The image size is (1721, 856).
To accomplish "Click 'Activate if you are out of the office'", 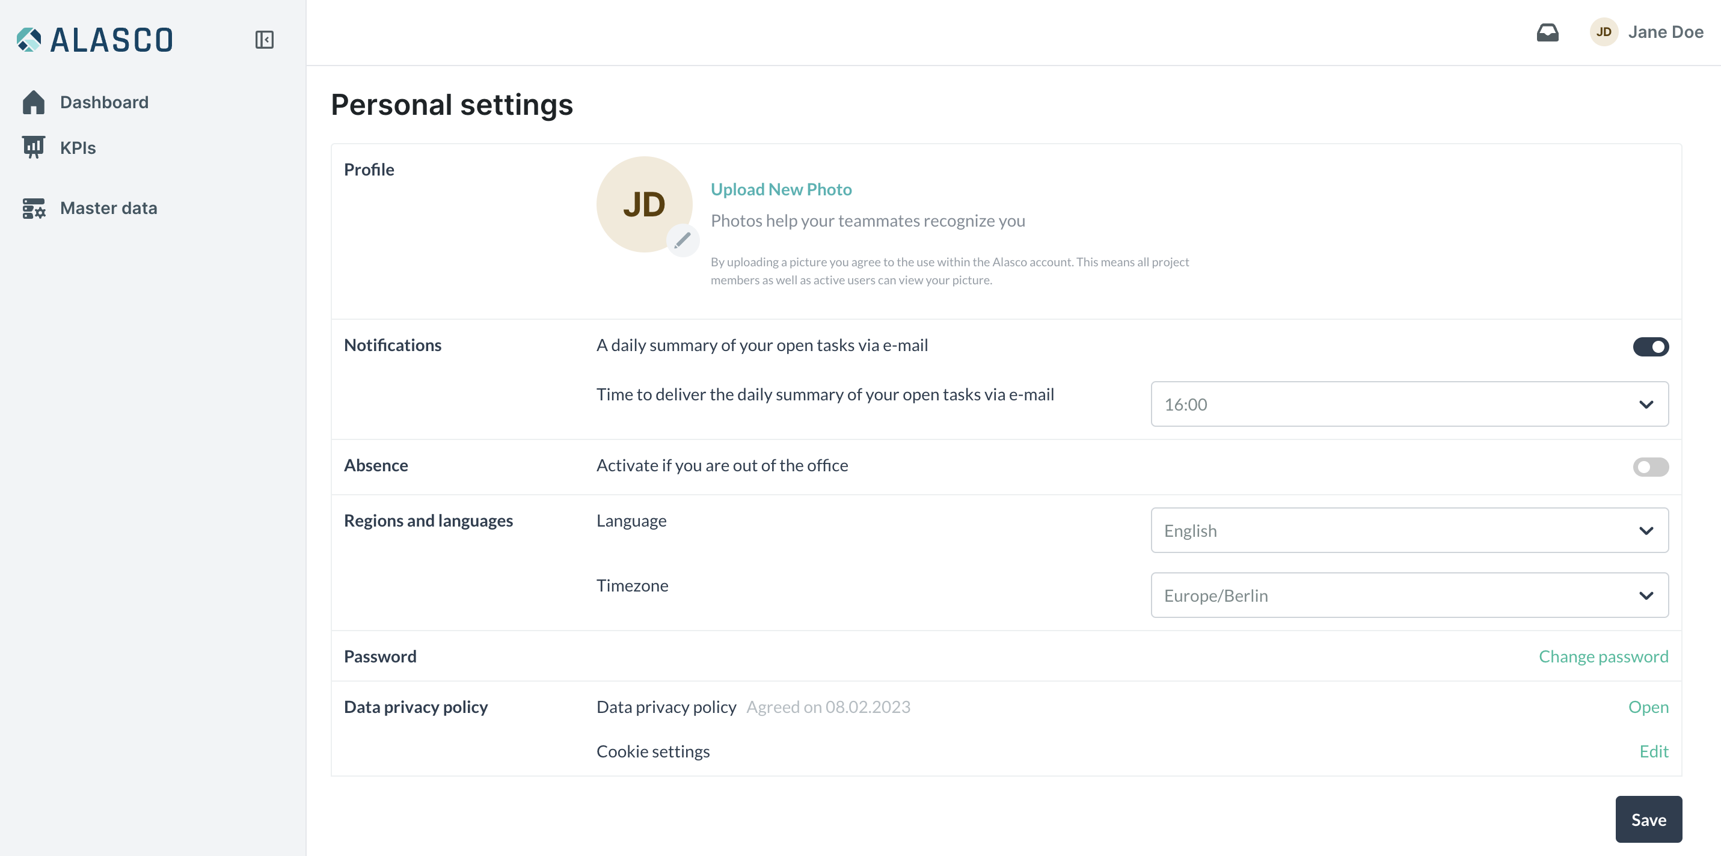I will [722, 465].
